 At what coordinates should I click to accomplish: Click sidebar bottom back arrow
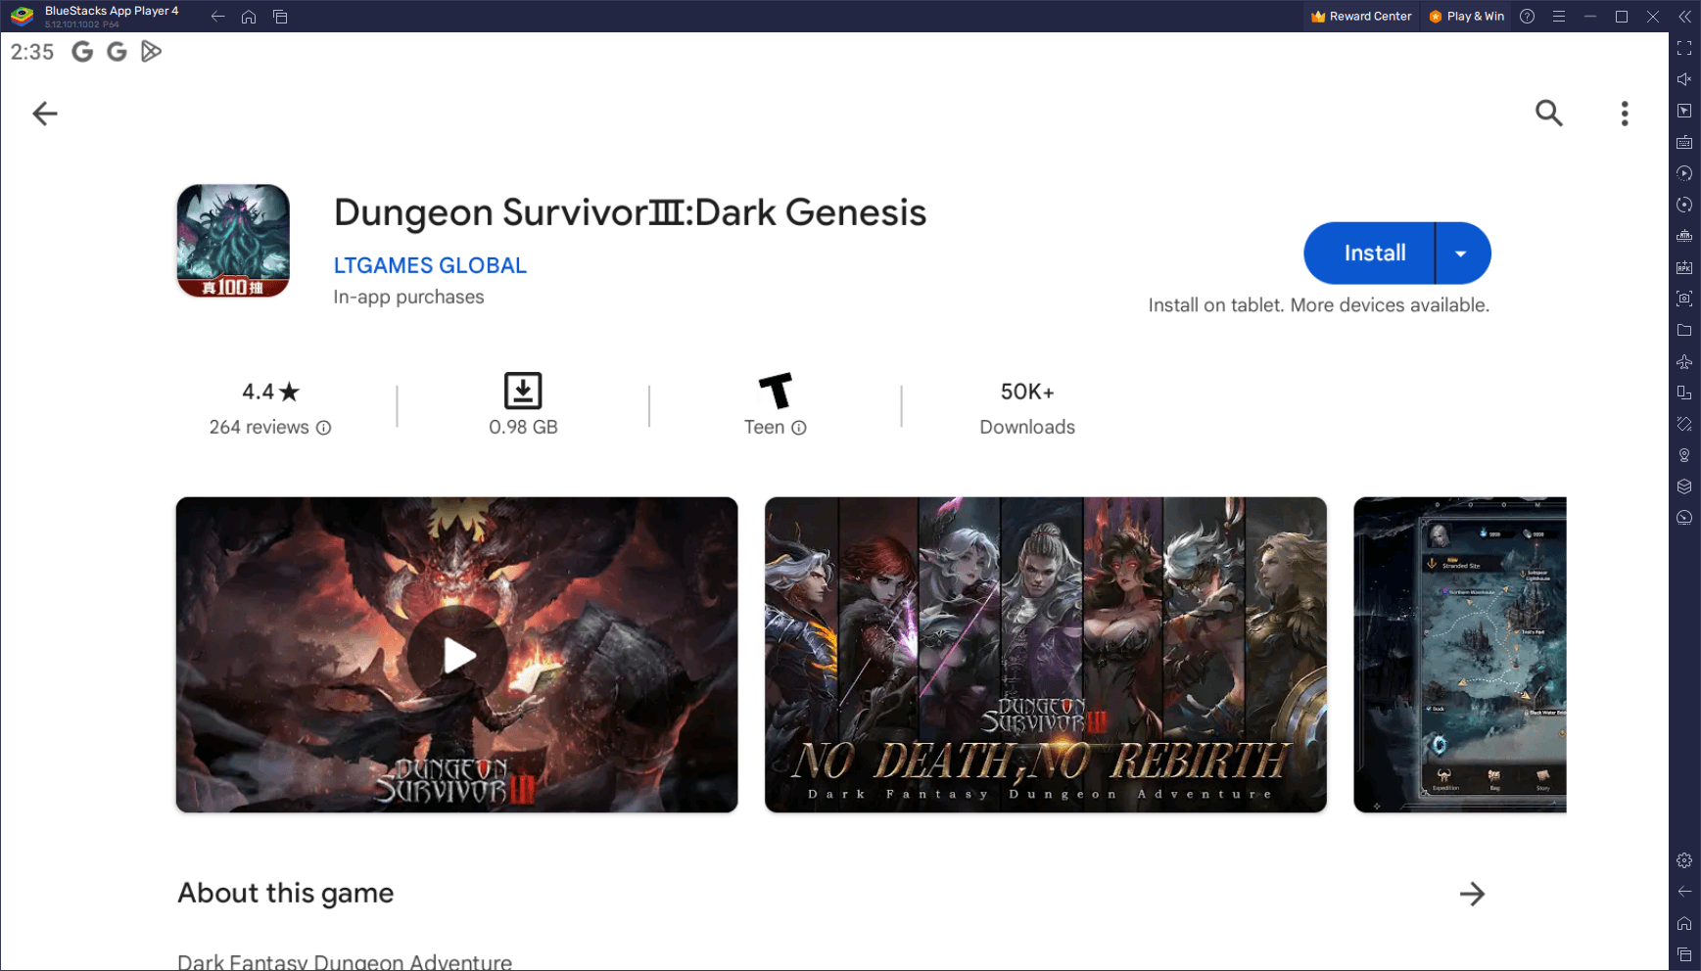coord(1684,892)
